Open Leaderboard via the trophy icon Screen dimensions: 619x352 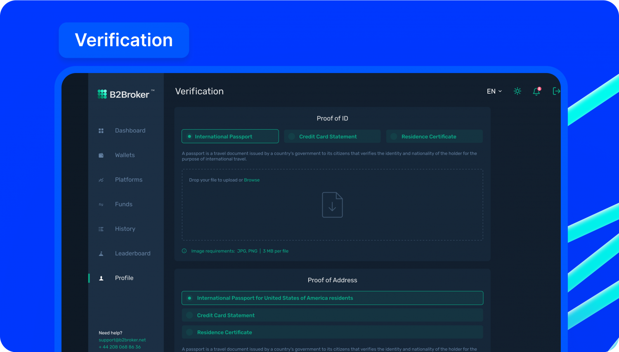point(101,253)
